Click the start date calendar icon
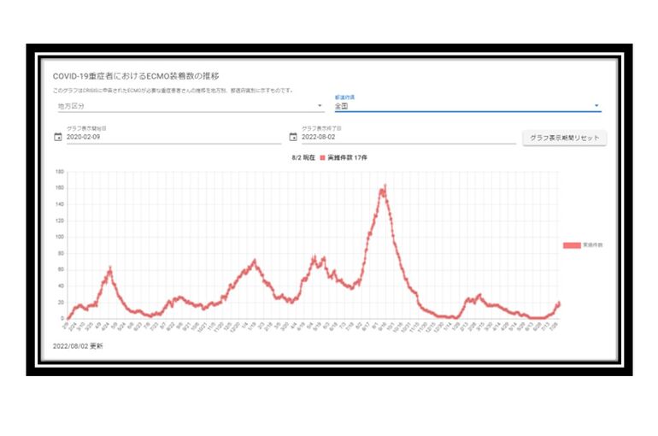 click(58, 137)
